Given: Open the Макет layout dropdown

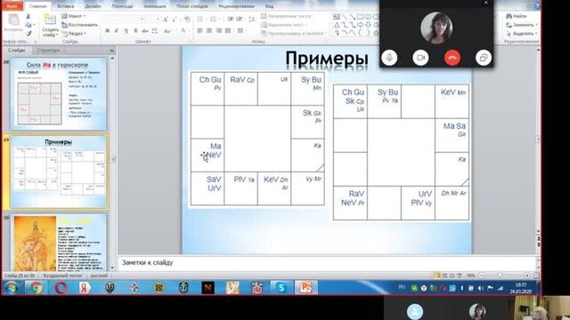Looking at the screenshot, I should 73,16.
